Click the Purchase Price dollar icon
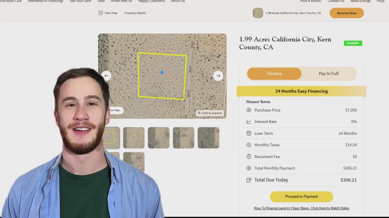Screen dimensions: 389x218 [x=249, y=110]
